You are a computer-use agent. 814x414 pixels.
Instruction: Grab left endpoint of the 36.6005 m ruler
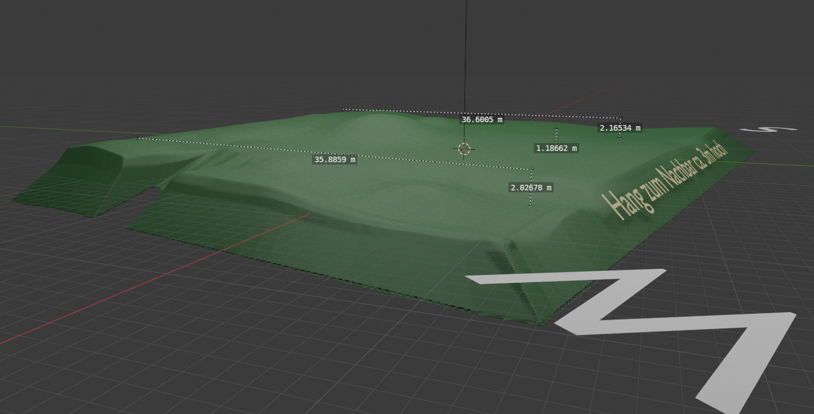pyautogui.click(x=343, y=109)
